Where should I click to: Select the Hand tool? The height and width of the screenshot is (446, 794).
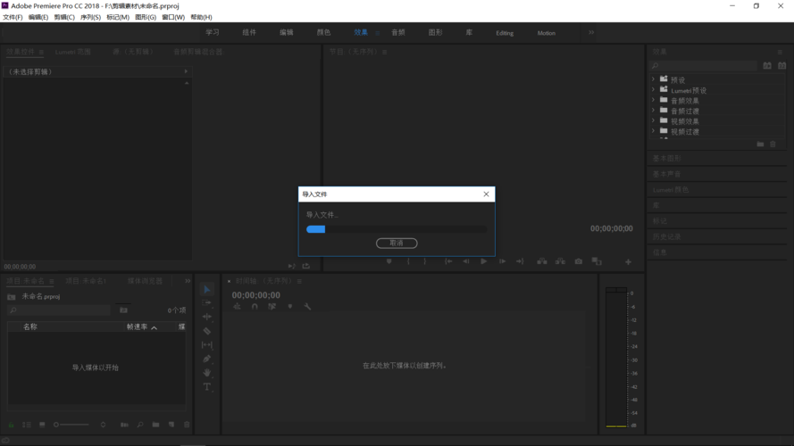207,373
